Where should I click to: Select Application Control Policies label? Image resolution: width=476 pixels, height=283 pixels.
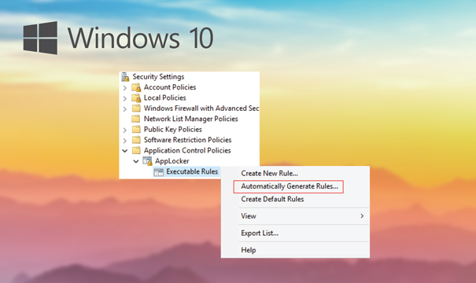[187, 150]
